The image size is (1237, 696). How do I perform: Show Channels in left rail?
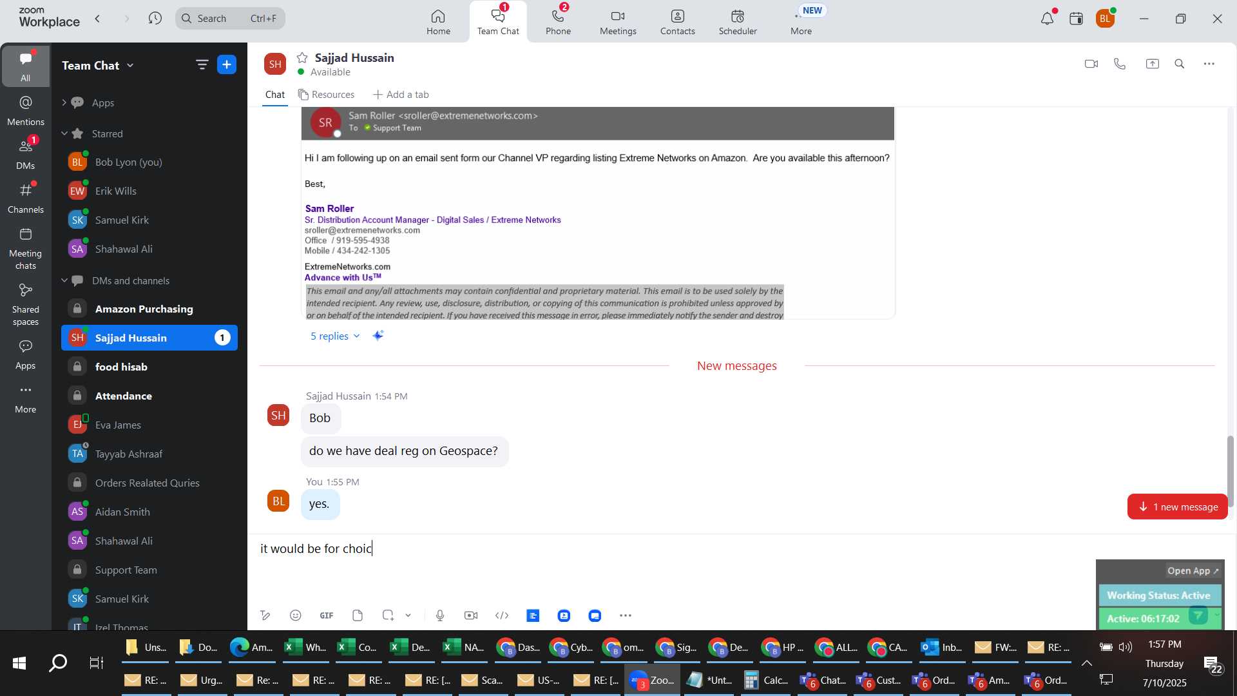pos(26,198)
